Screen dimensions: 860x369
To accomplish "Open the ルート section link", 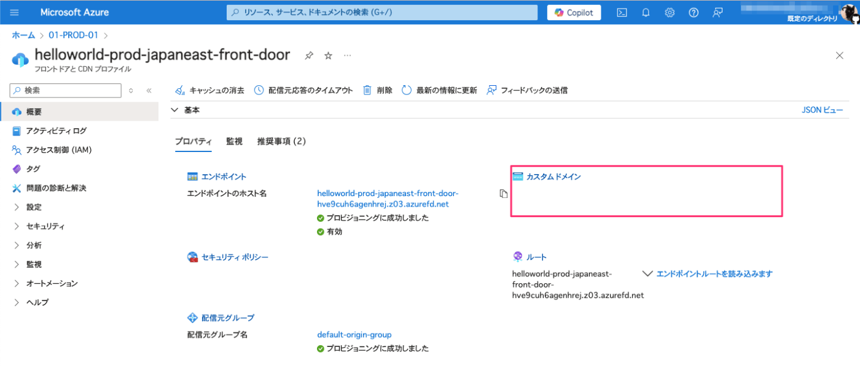I will pos(536,257).
